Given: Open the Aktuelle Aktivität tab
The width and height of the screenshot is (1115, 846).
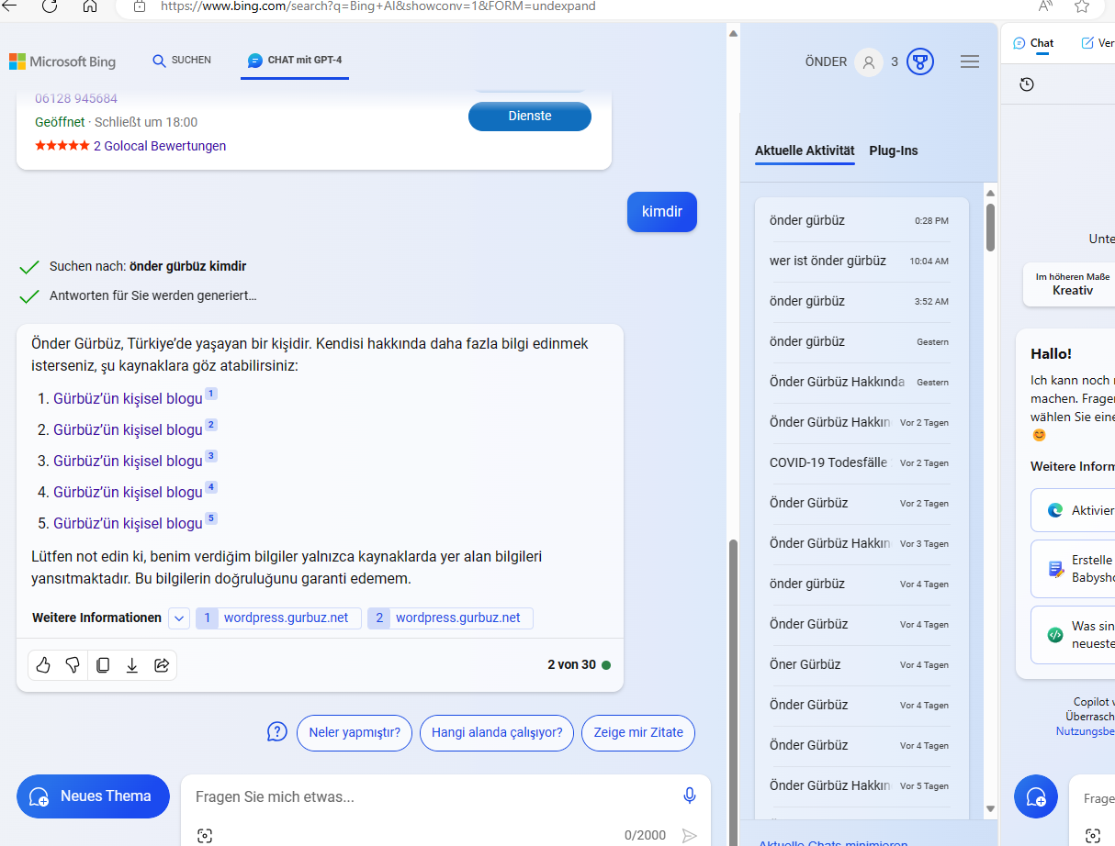Looking at the screenshot, I should [805, 150].
